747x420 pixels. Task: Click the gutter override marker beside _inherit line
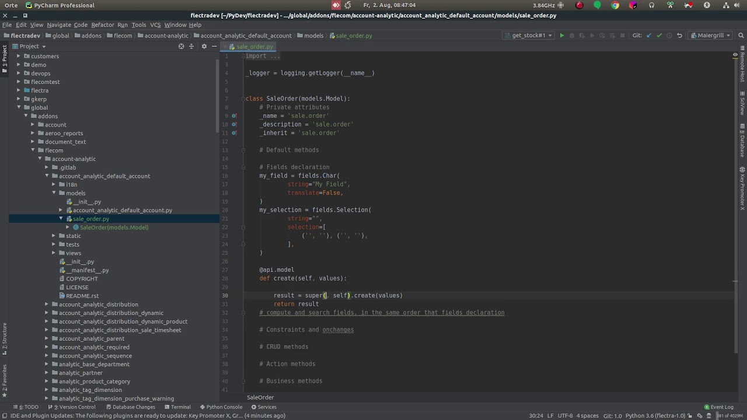(234, 133)
